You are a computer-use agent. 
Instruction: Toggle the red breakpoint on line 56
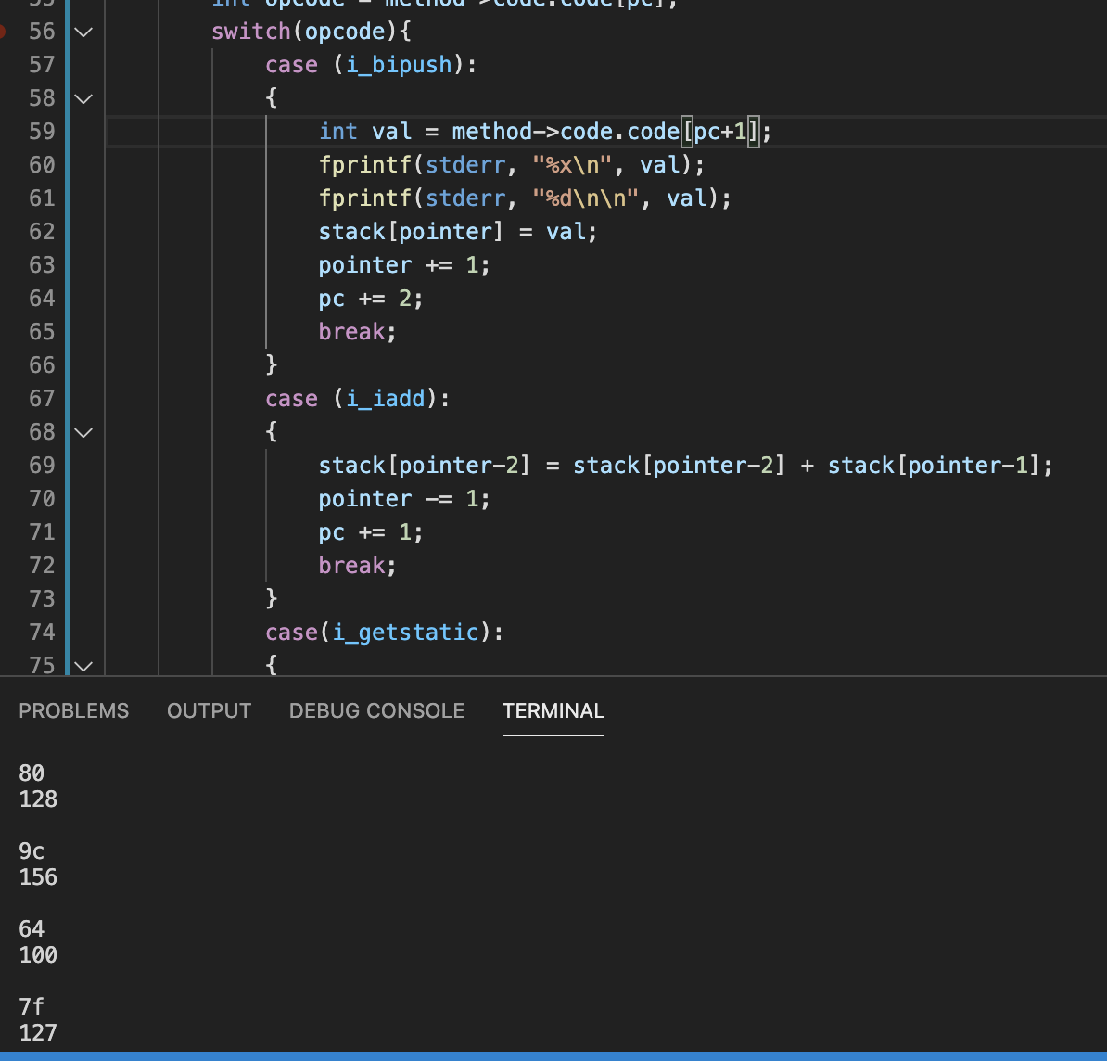(x=3, y=32)
